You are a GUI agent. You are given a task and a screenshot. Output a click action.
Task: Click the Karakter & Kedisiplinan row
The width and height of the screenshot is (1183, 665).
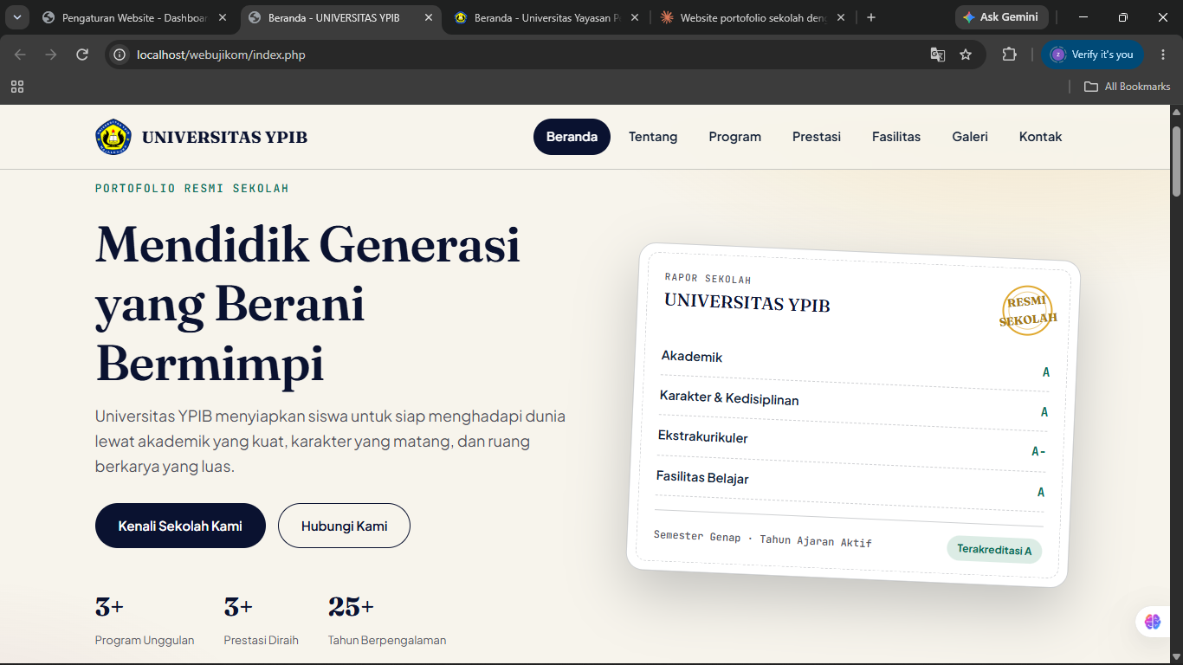click(x=853, y=405)
